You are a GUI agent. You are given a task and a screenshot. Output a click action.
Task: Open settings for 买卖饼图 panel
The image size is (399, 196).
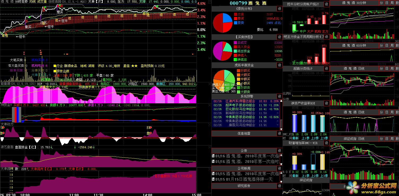click(279, 37)
